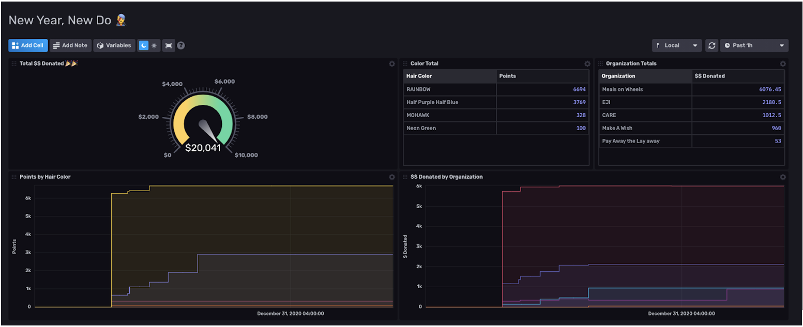Viewport: 803px width, 327px height.
Task: Click the gear icon on the Color Total cell
Action: click(587, 64)
